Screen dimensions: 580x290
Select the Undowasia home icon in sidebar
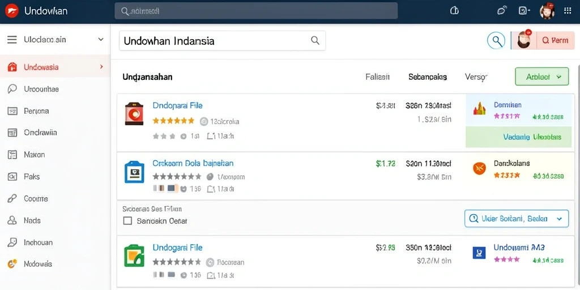click(x=12, y=67)
